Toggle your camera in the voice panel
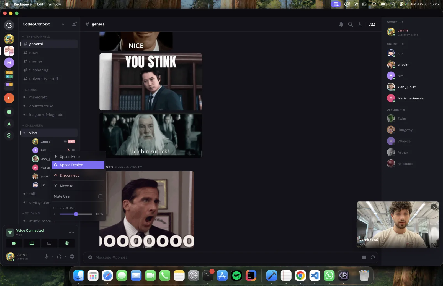The image size is (443, 286). (x=14, y=243)
